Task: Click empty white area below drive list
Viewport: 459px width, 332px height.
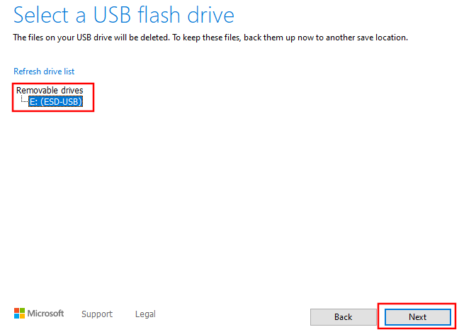Action: (228, 205)
